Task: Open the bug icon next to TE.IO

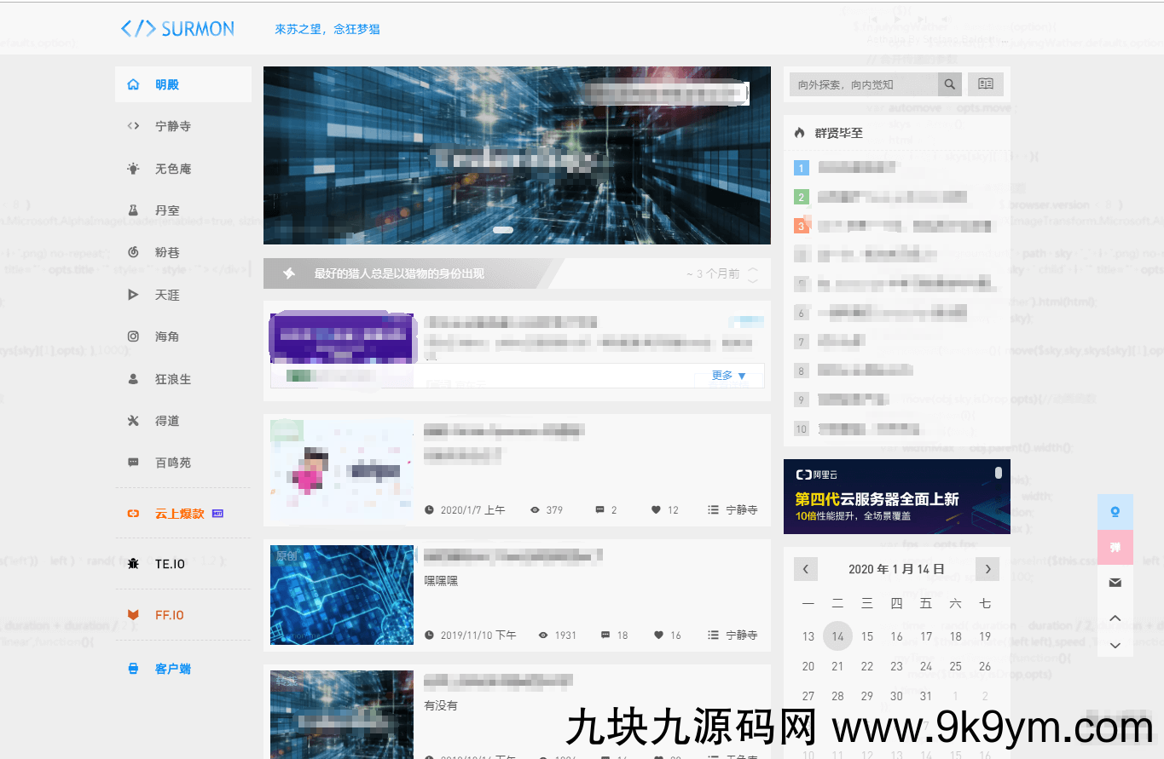Action: coord(133,564)
